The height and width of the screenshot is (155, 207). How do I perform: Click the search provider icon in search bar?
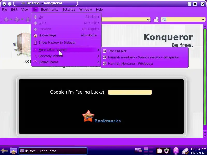[x=164, y=20]
